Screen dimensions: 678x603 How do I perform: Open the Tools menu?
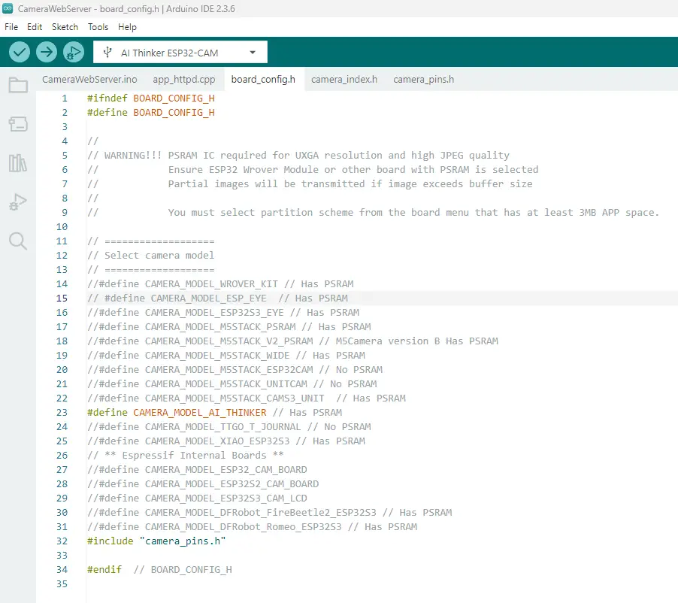coord(98,26)
